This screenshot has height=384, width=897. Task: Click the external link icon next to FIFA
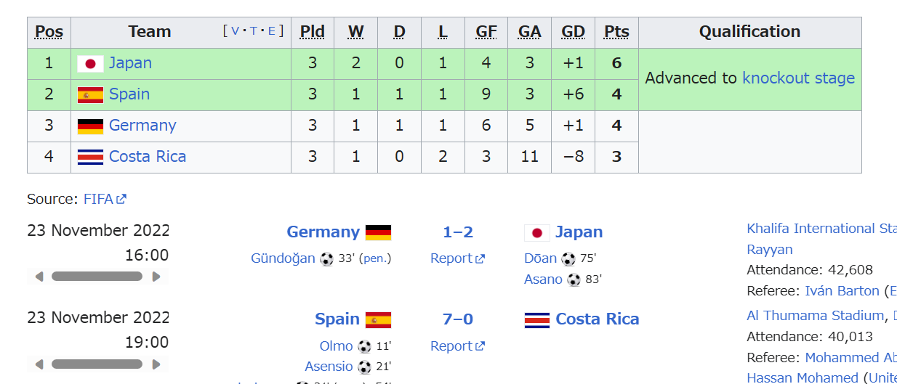click(121, 200)
